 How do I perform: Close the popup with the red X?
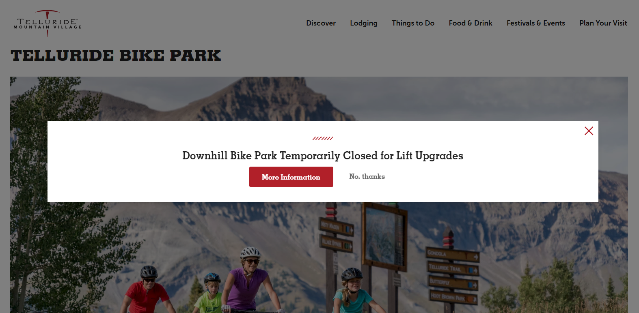click(x=589, y=131)
